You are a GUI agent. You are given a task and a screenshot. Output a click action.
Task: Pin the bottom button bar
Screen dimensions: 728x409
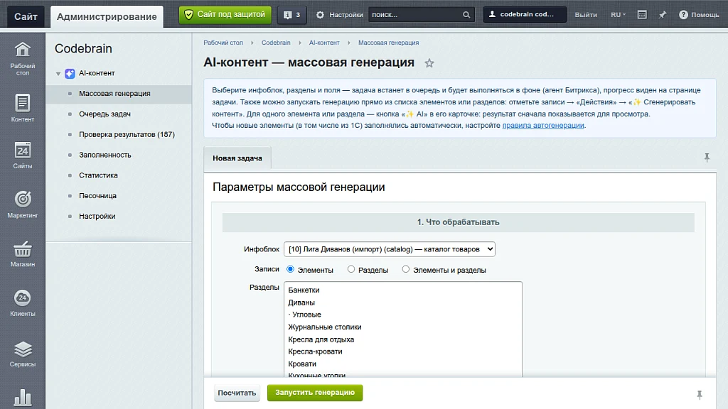tap(700, 395)
